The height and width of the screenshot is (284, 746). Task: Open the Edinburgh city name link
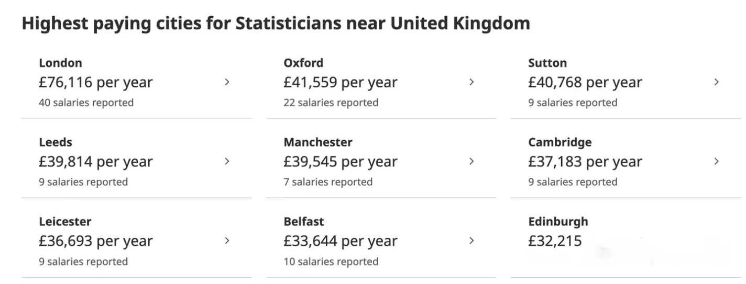coord(558,222)
